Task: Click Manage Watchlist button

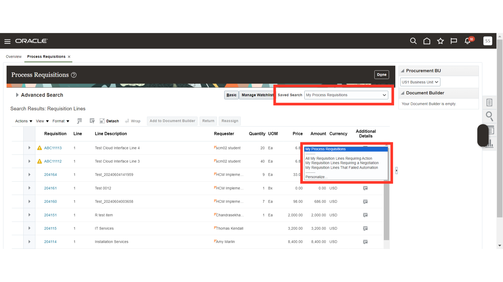Action: pos(257,95)
